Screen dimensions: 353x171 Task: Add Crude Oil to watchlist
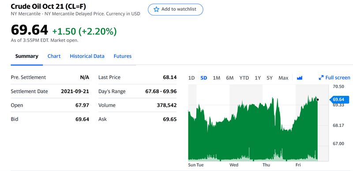click(175, 9)
